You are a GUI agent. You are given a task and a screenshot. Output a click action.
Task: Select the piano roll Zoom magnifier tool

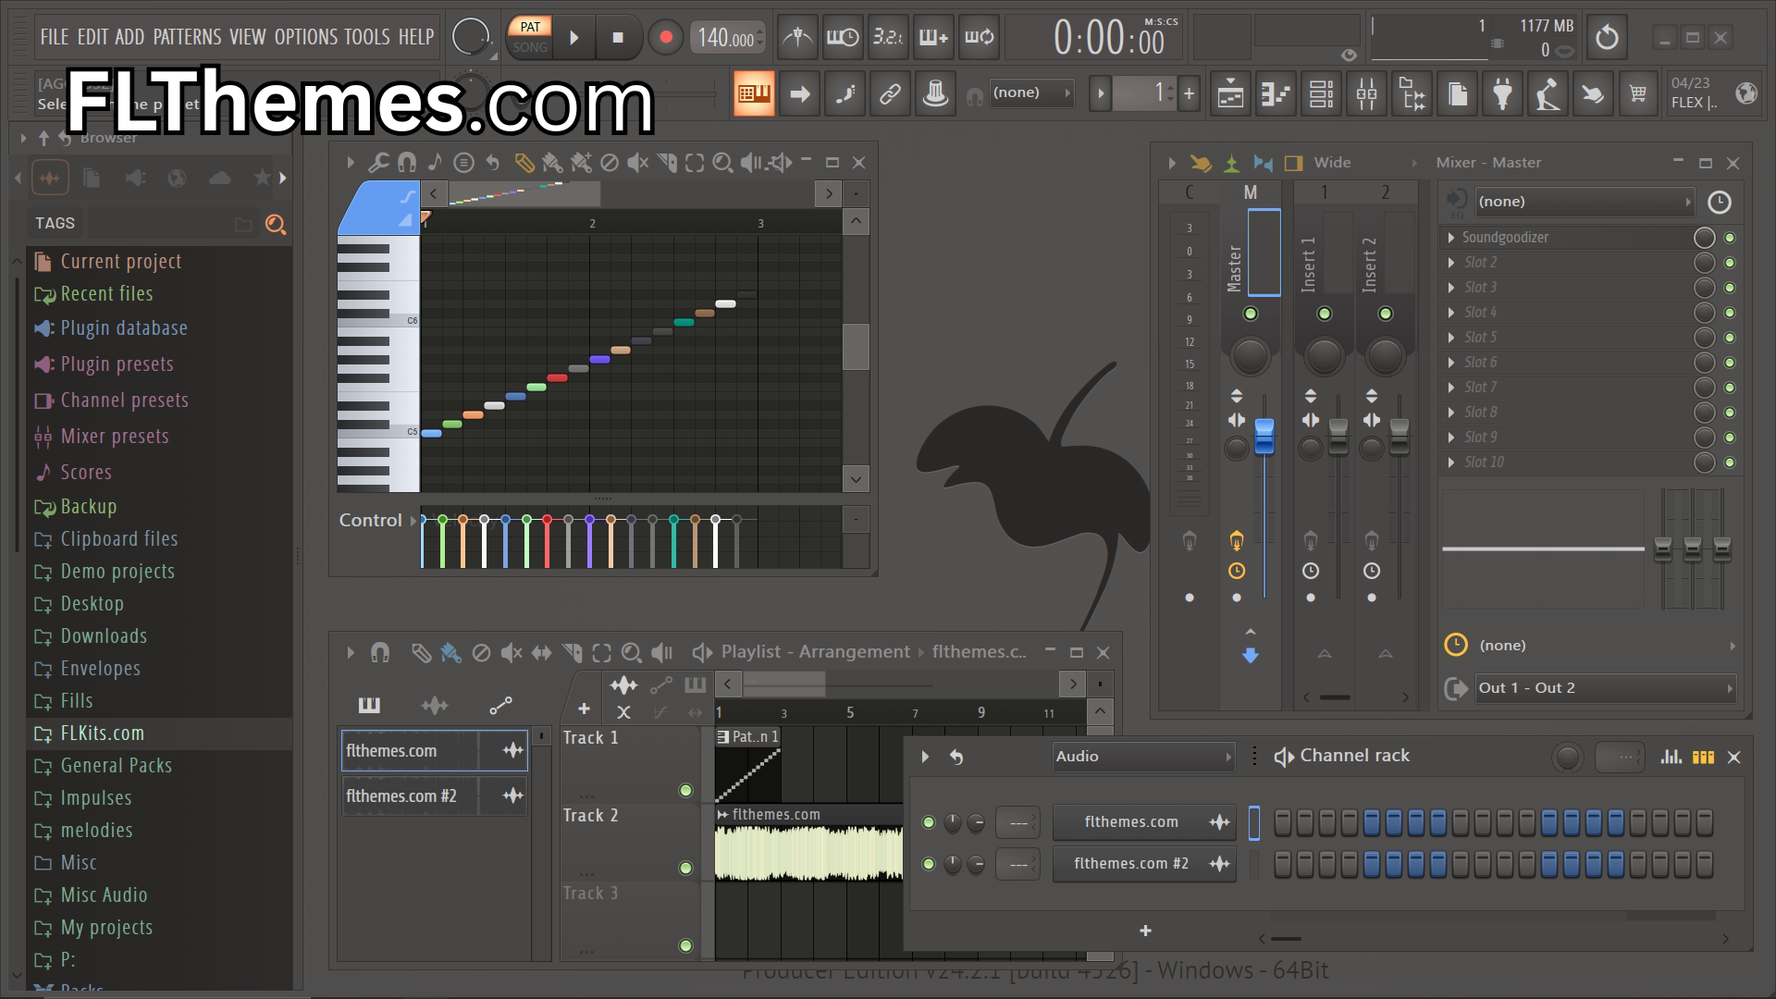(x=722, y=163)
